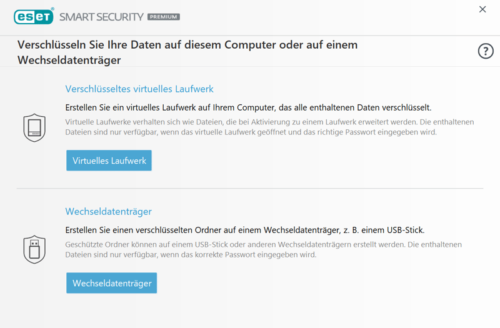The image size is (500, 328).
Task: Click the gray "Virtuelle Laufwerke verhalten sich" description
Action: pyautogui.click(x=269, y=121)
